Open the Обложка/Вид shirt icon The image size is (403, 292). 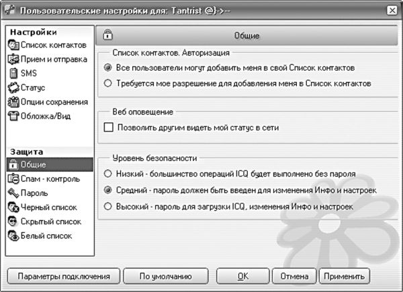pyautogui.click(x=13, y=116)
